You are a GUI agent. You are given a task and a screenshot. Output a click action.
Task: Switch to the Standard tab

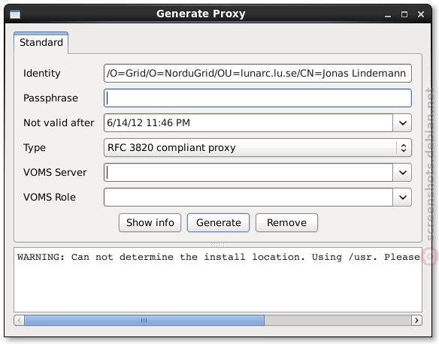41,43
